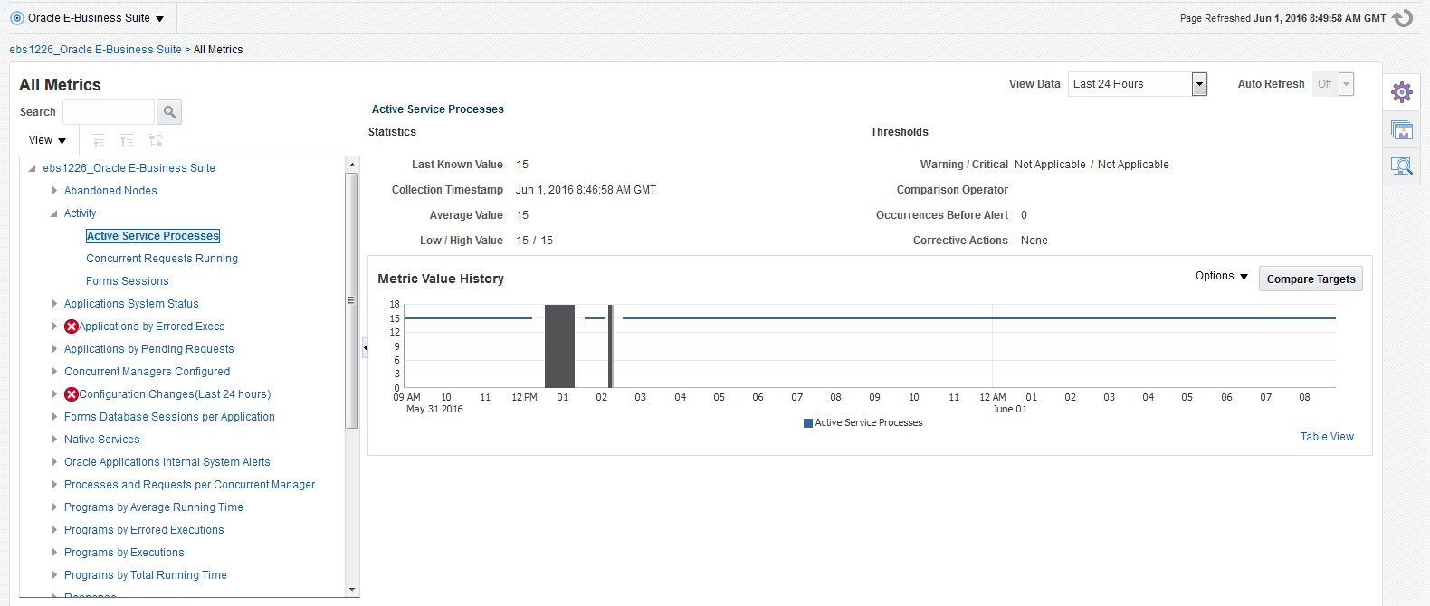Click the Active Service Processes legend swatch
Screen dimensions: 1430x606
pos(808,423)
